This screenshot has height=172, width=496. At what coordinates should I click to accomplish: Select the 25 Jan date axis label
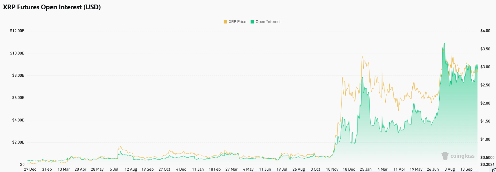point(366,169)
